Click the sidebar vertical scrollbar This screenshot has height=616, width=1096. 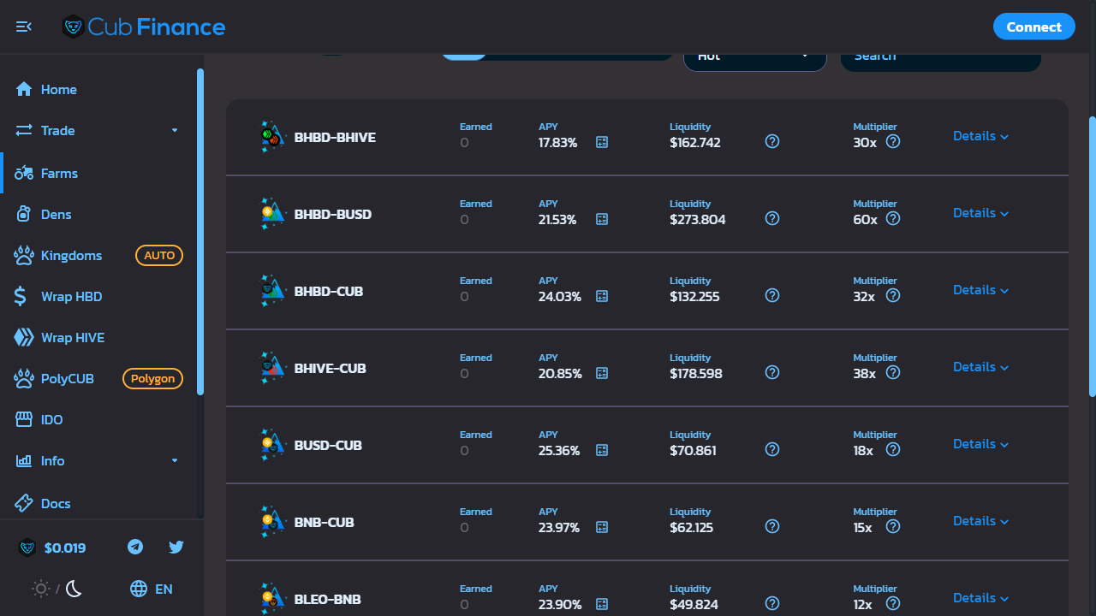[x=200, y=231]
